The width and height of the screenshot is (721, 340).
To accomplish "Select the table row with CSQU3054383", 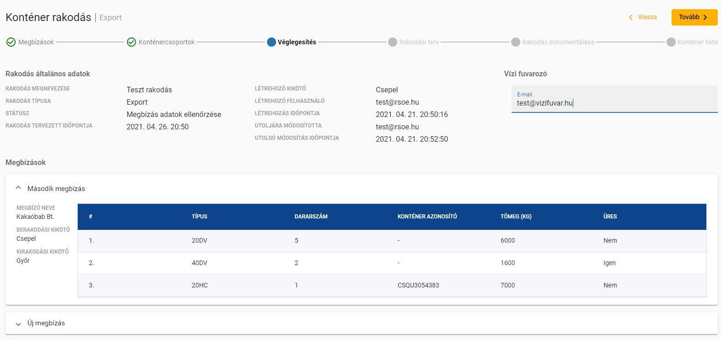I will [418, 285].
